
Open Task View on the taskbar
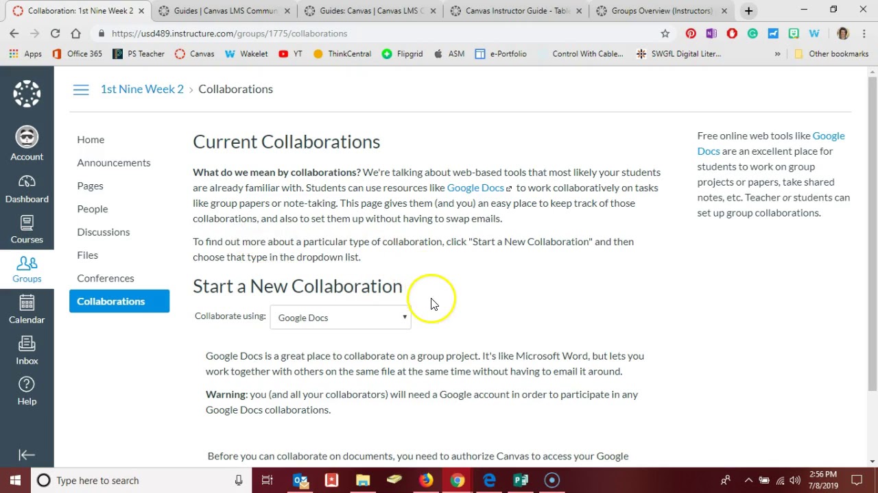[x=268, y=481]
